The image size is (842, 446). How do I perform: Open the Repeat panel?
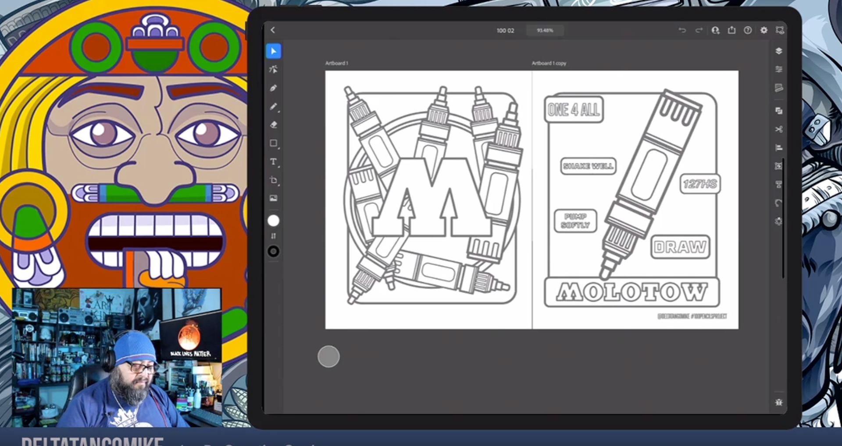[779, 203]
